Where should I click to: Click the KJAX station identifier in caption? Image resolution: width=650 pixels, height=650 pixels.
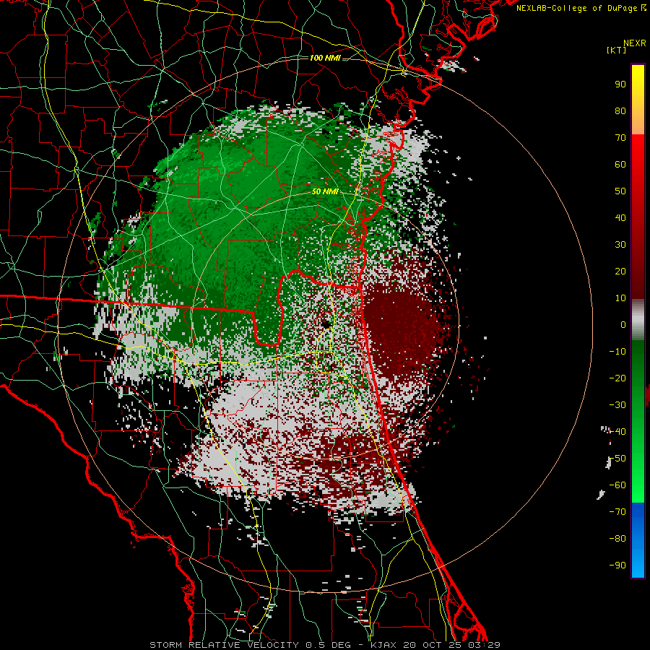tap(383, 645)
